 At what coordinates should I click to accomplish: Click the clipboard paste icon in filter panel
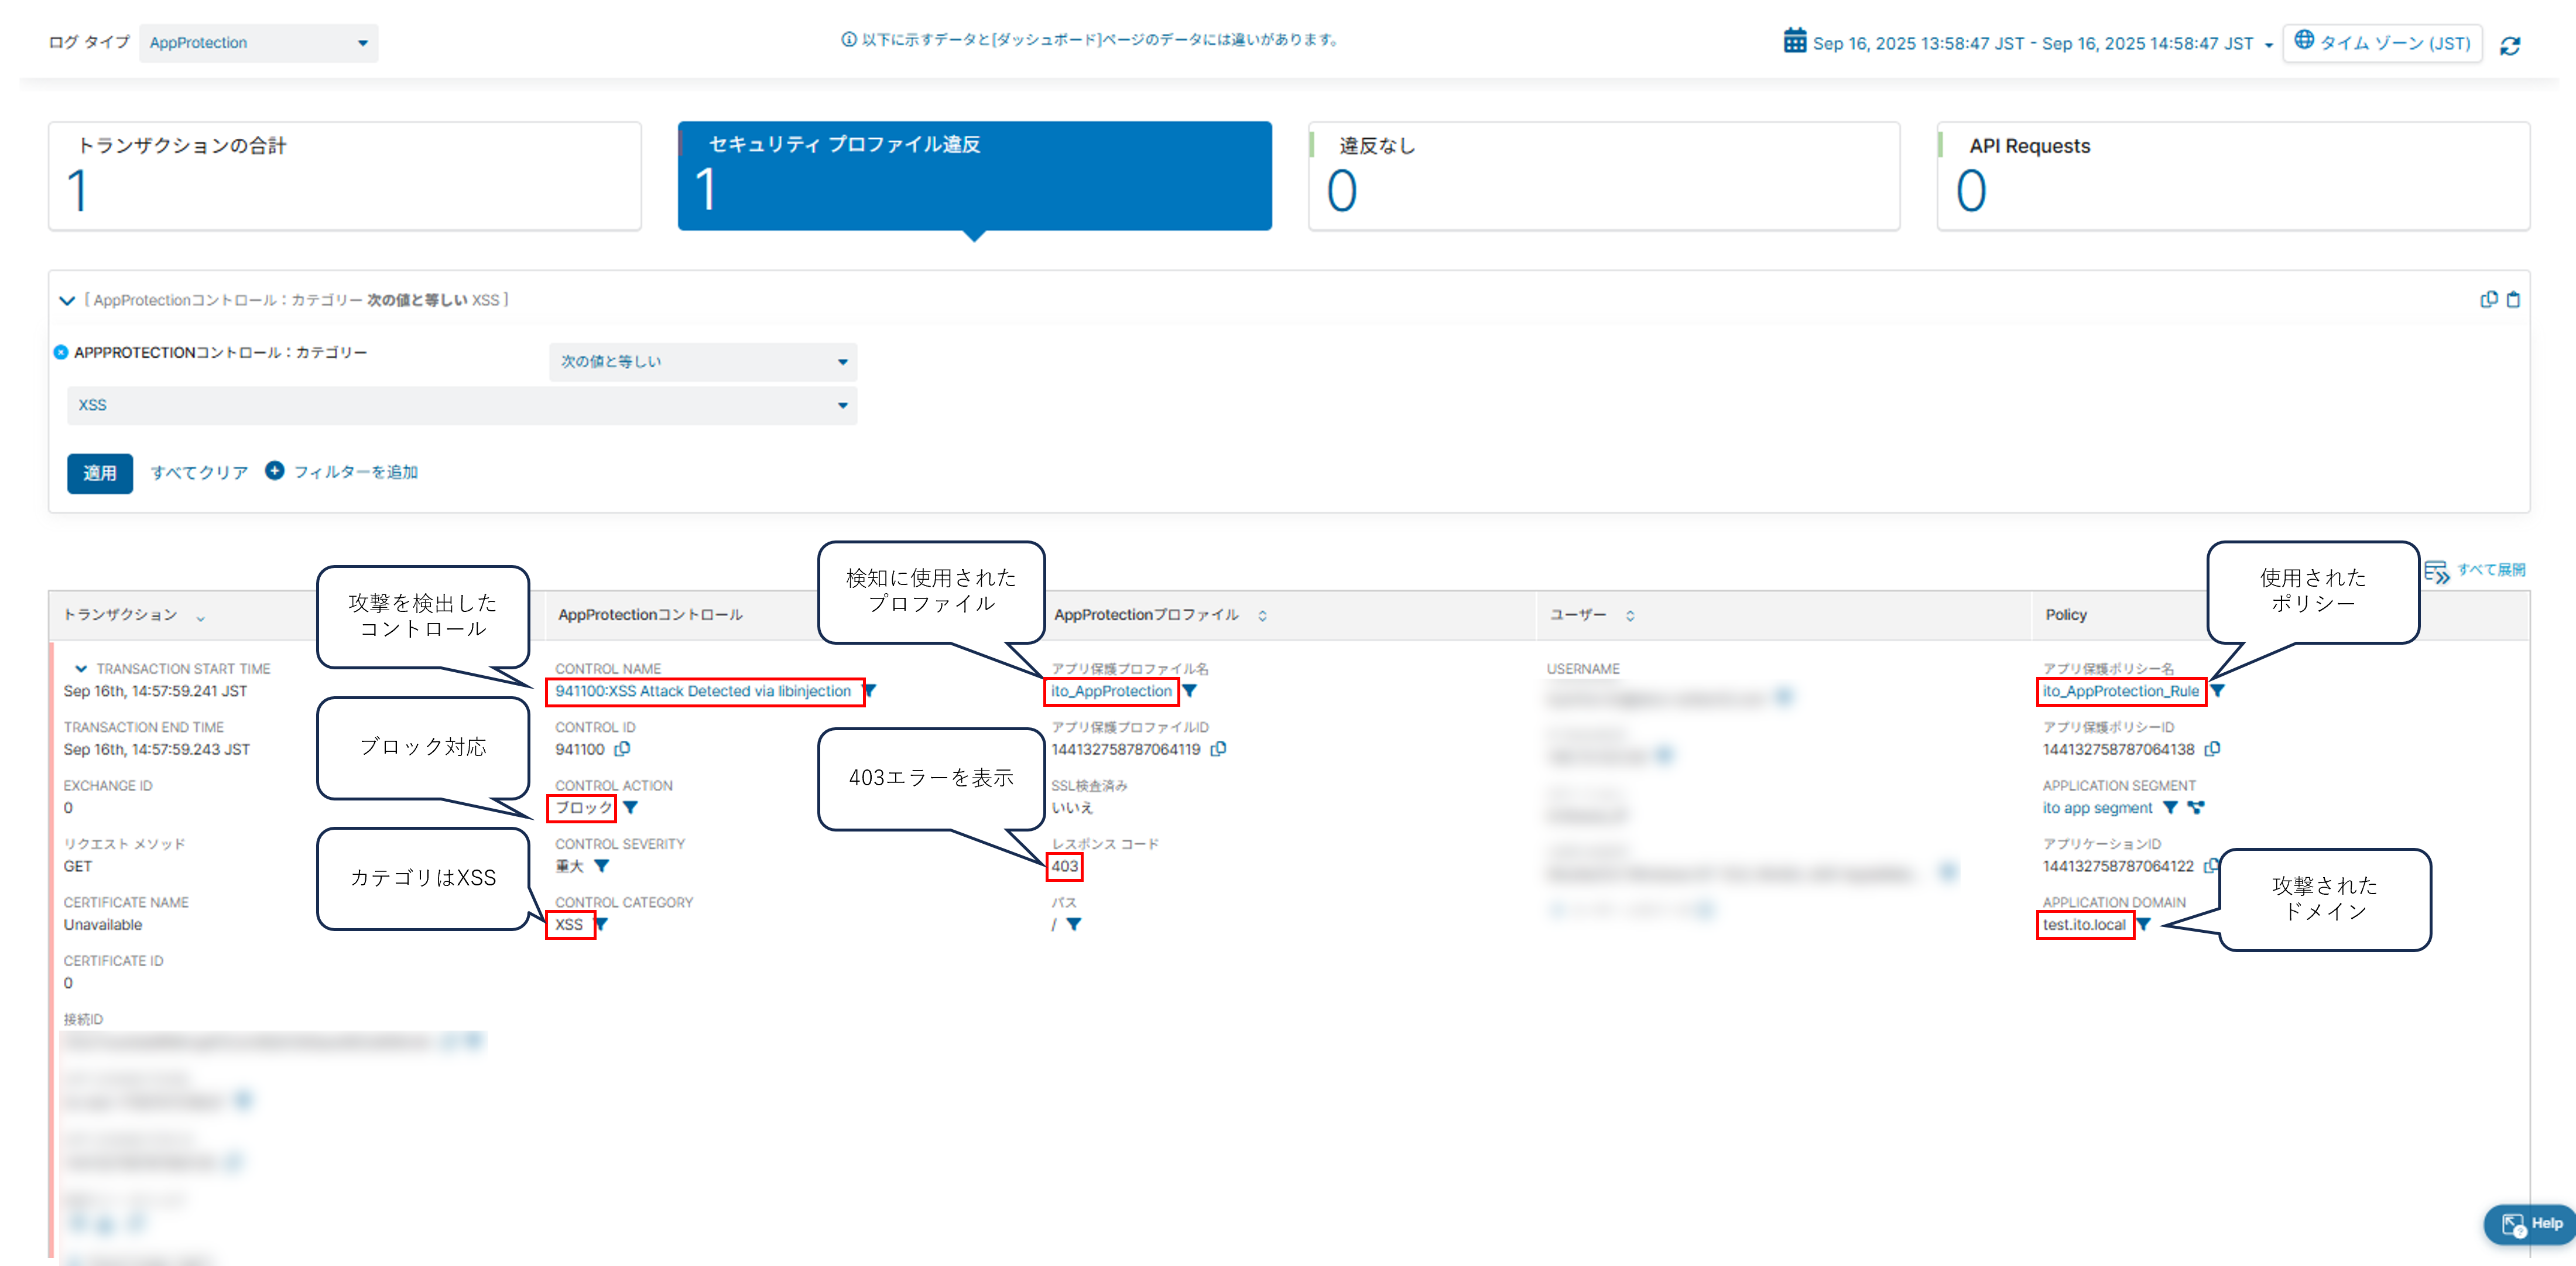(x=2513, y=299)
